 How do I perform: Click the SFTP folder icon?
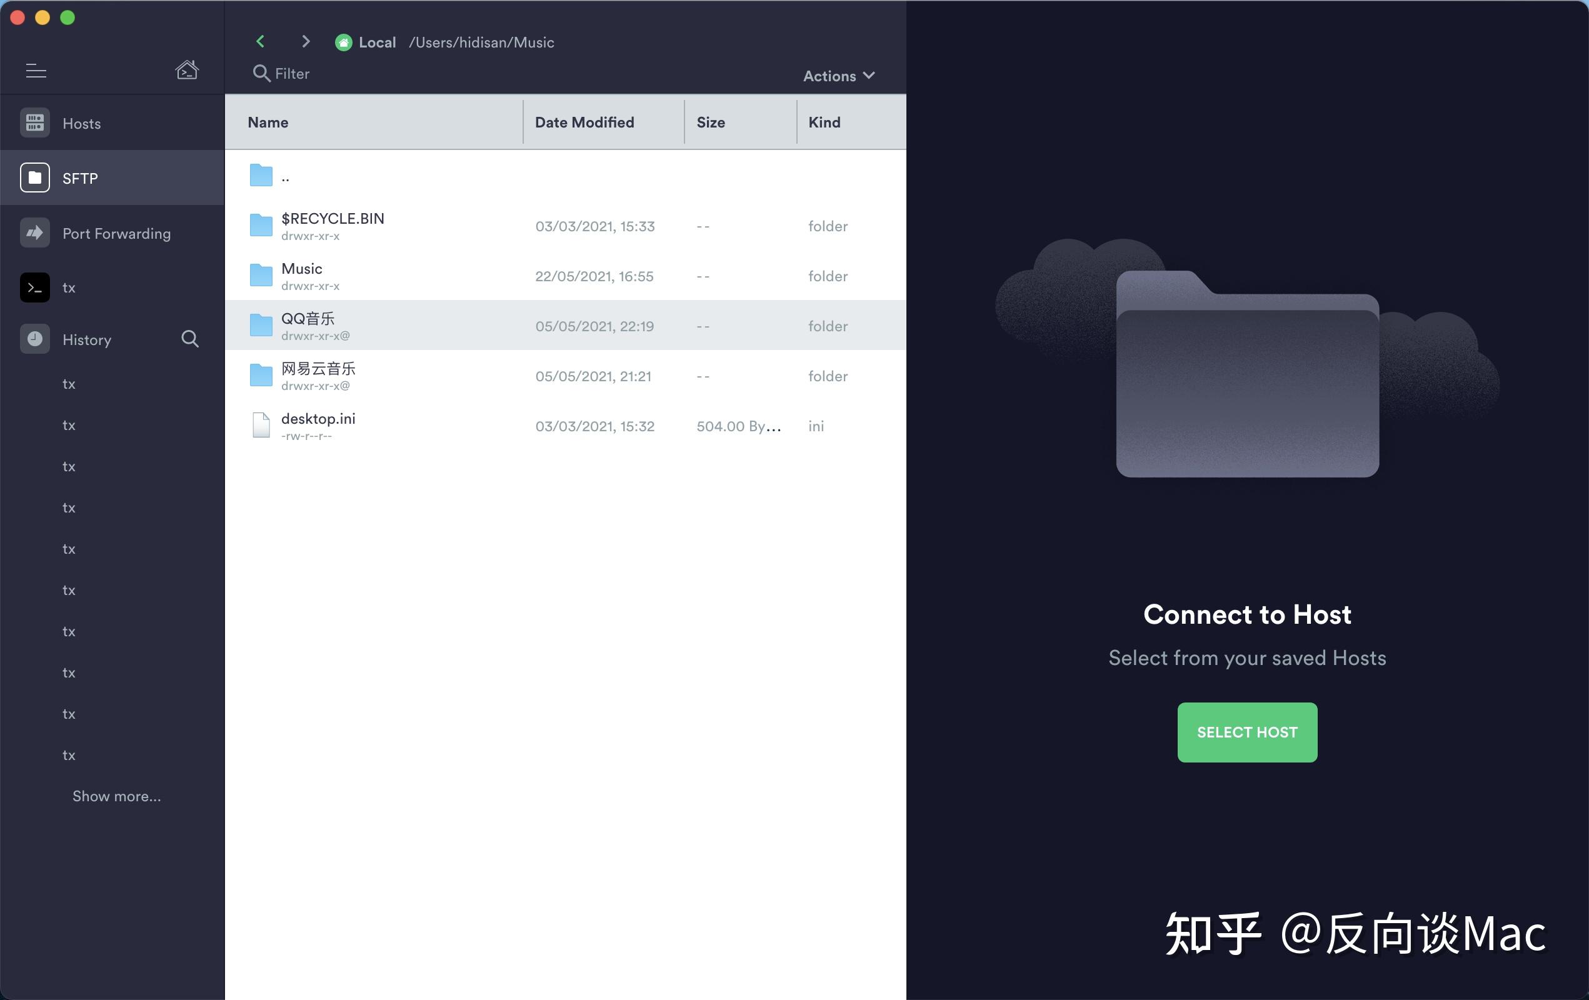pos(35,177)
